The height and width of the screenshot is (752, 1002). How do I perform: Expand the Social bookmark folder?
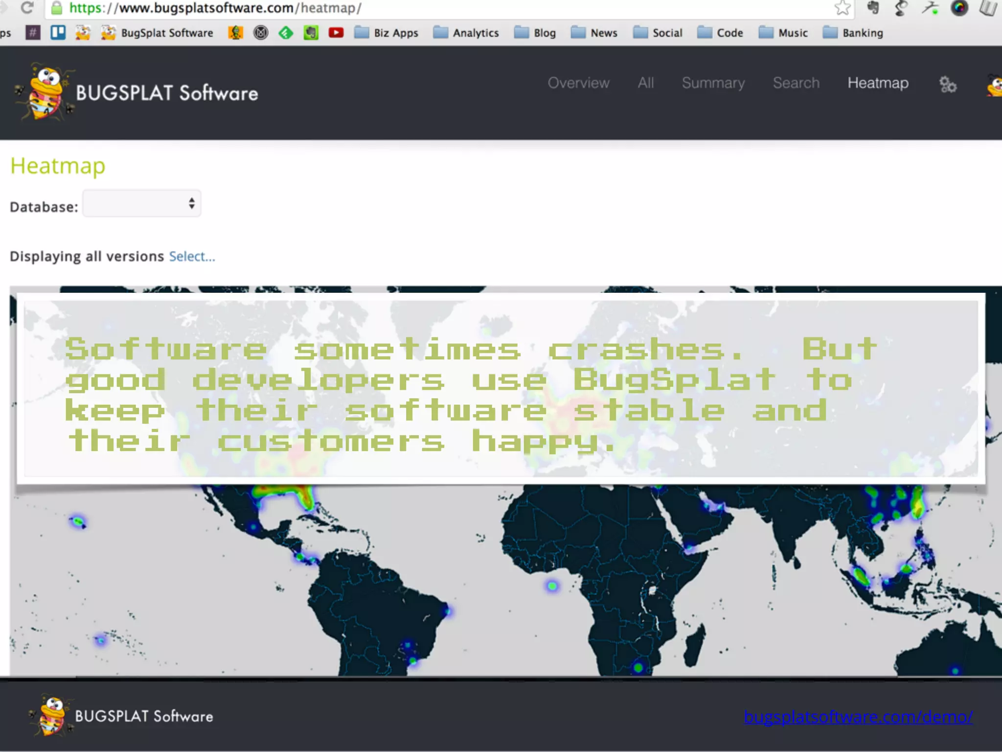(658, 33)
